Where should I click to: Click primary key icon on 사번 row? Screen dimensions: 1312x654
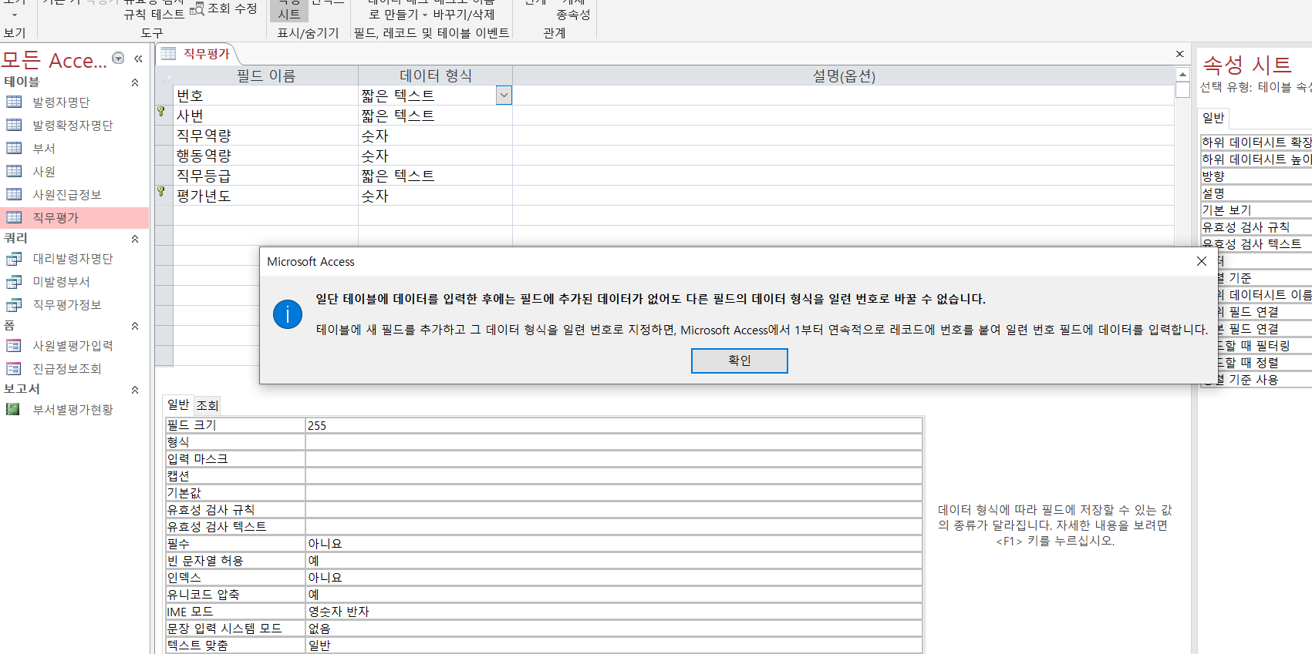[161, 112]
